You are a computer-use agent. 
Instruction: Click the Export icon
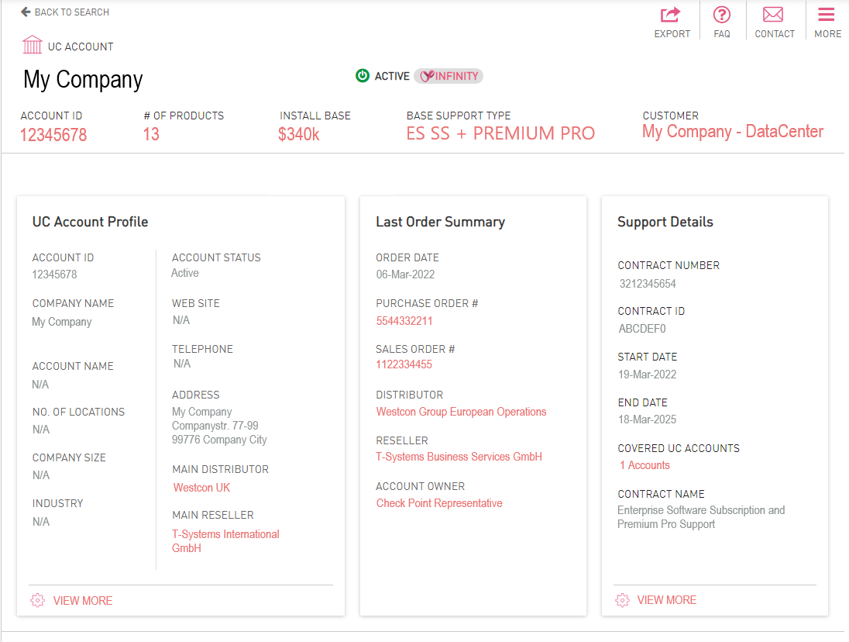click(671, 15)
